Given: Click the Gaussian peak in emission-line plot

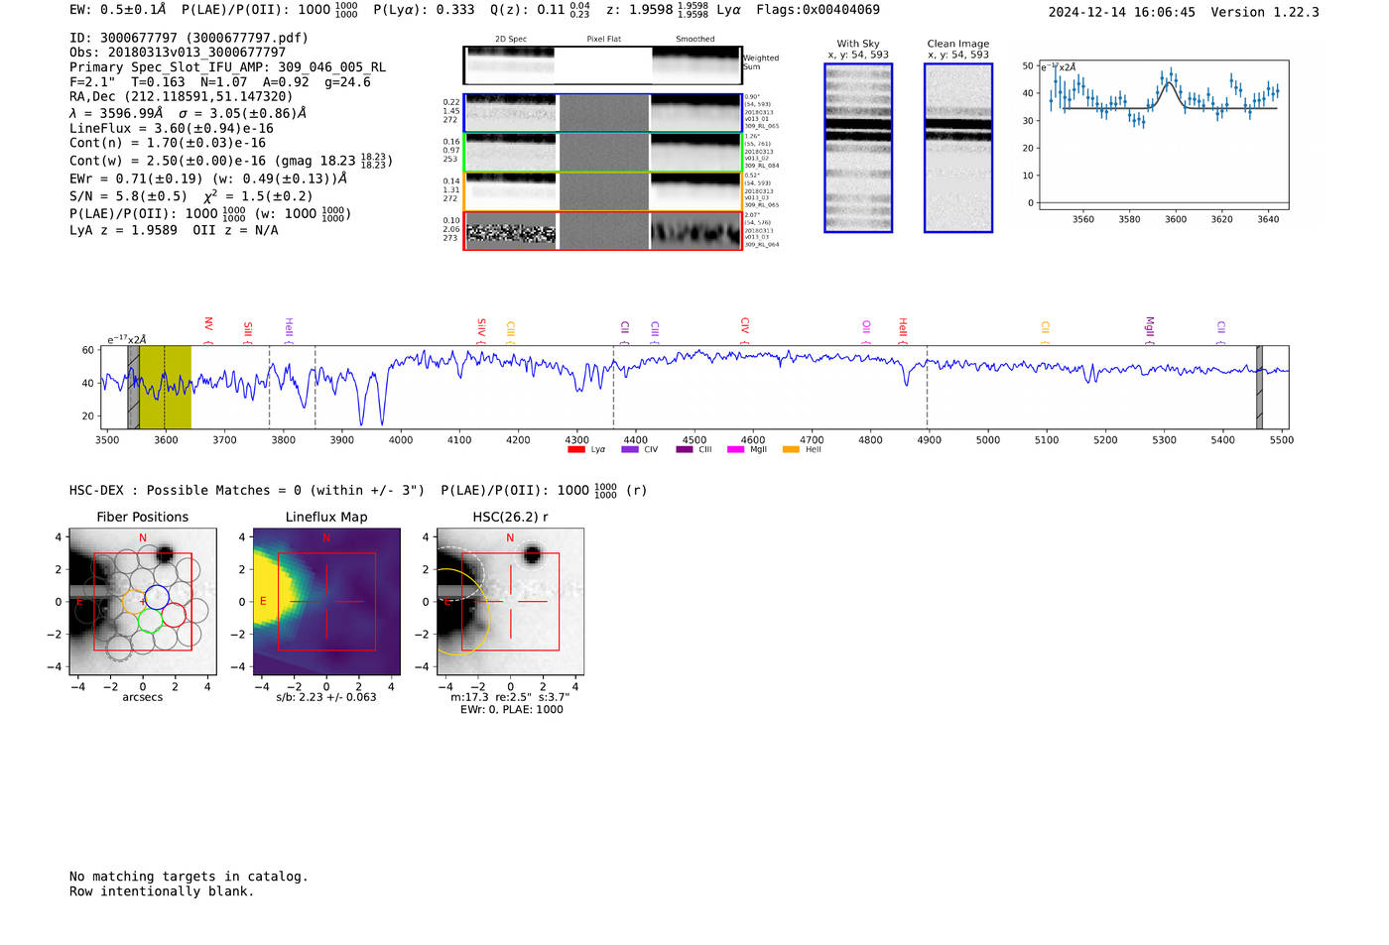Looking at the screenshot, I should [x=1170, y=83].
